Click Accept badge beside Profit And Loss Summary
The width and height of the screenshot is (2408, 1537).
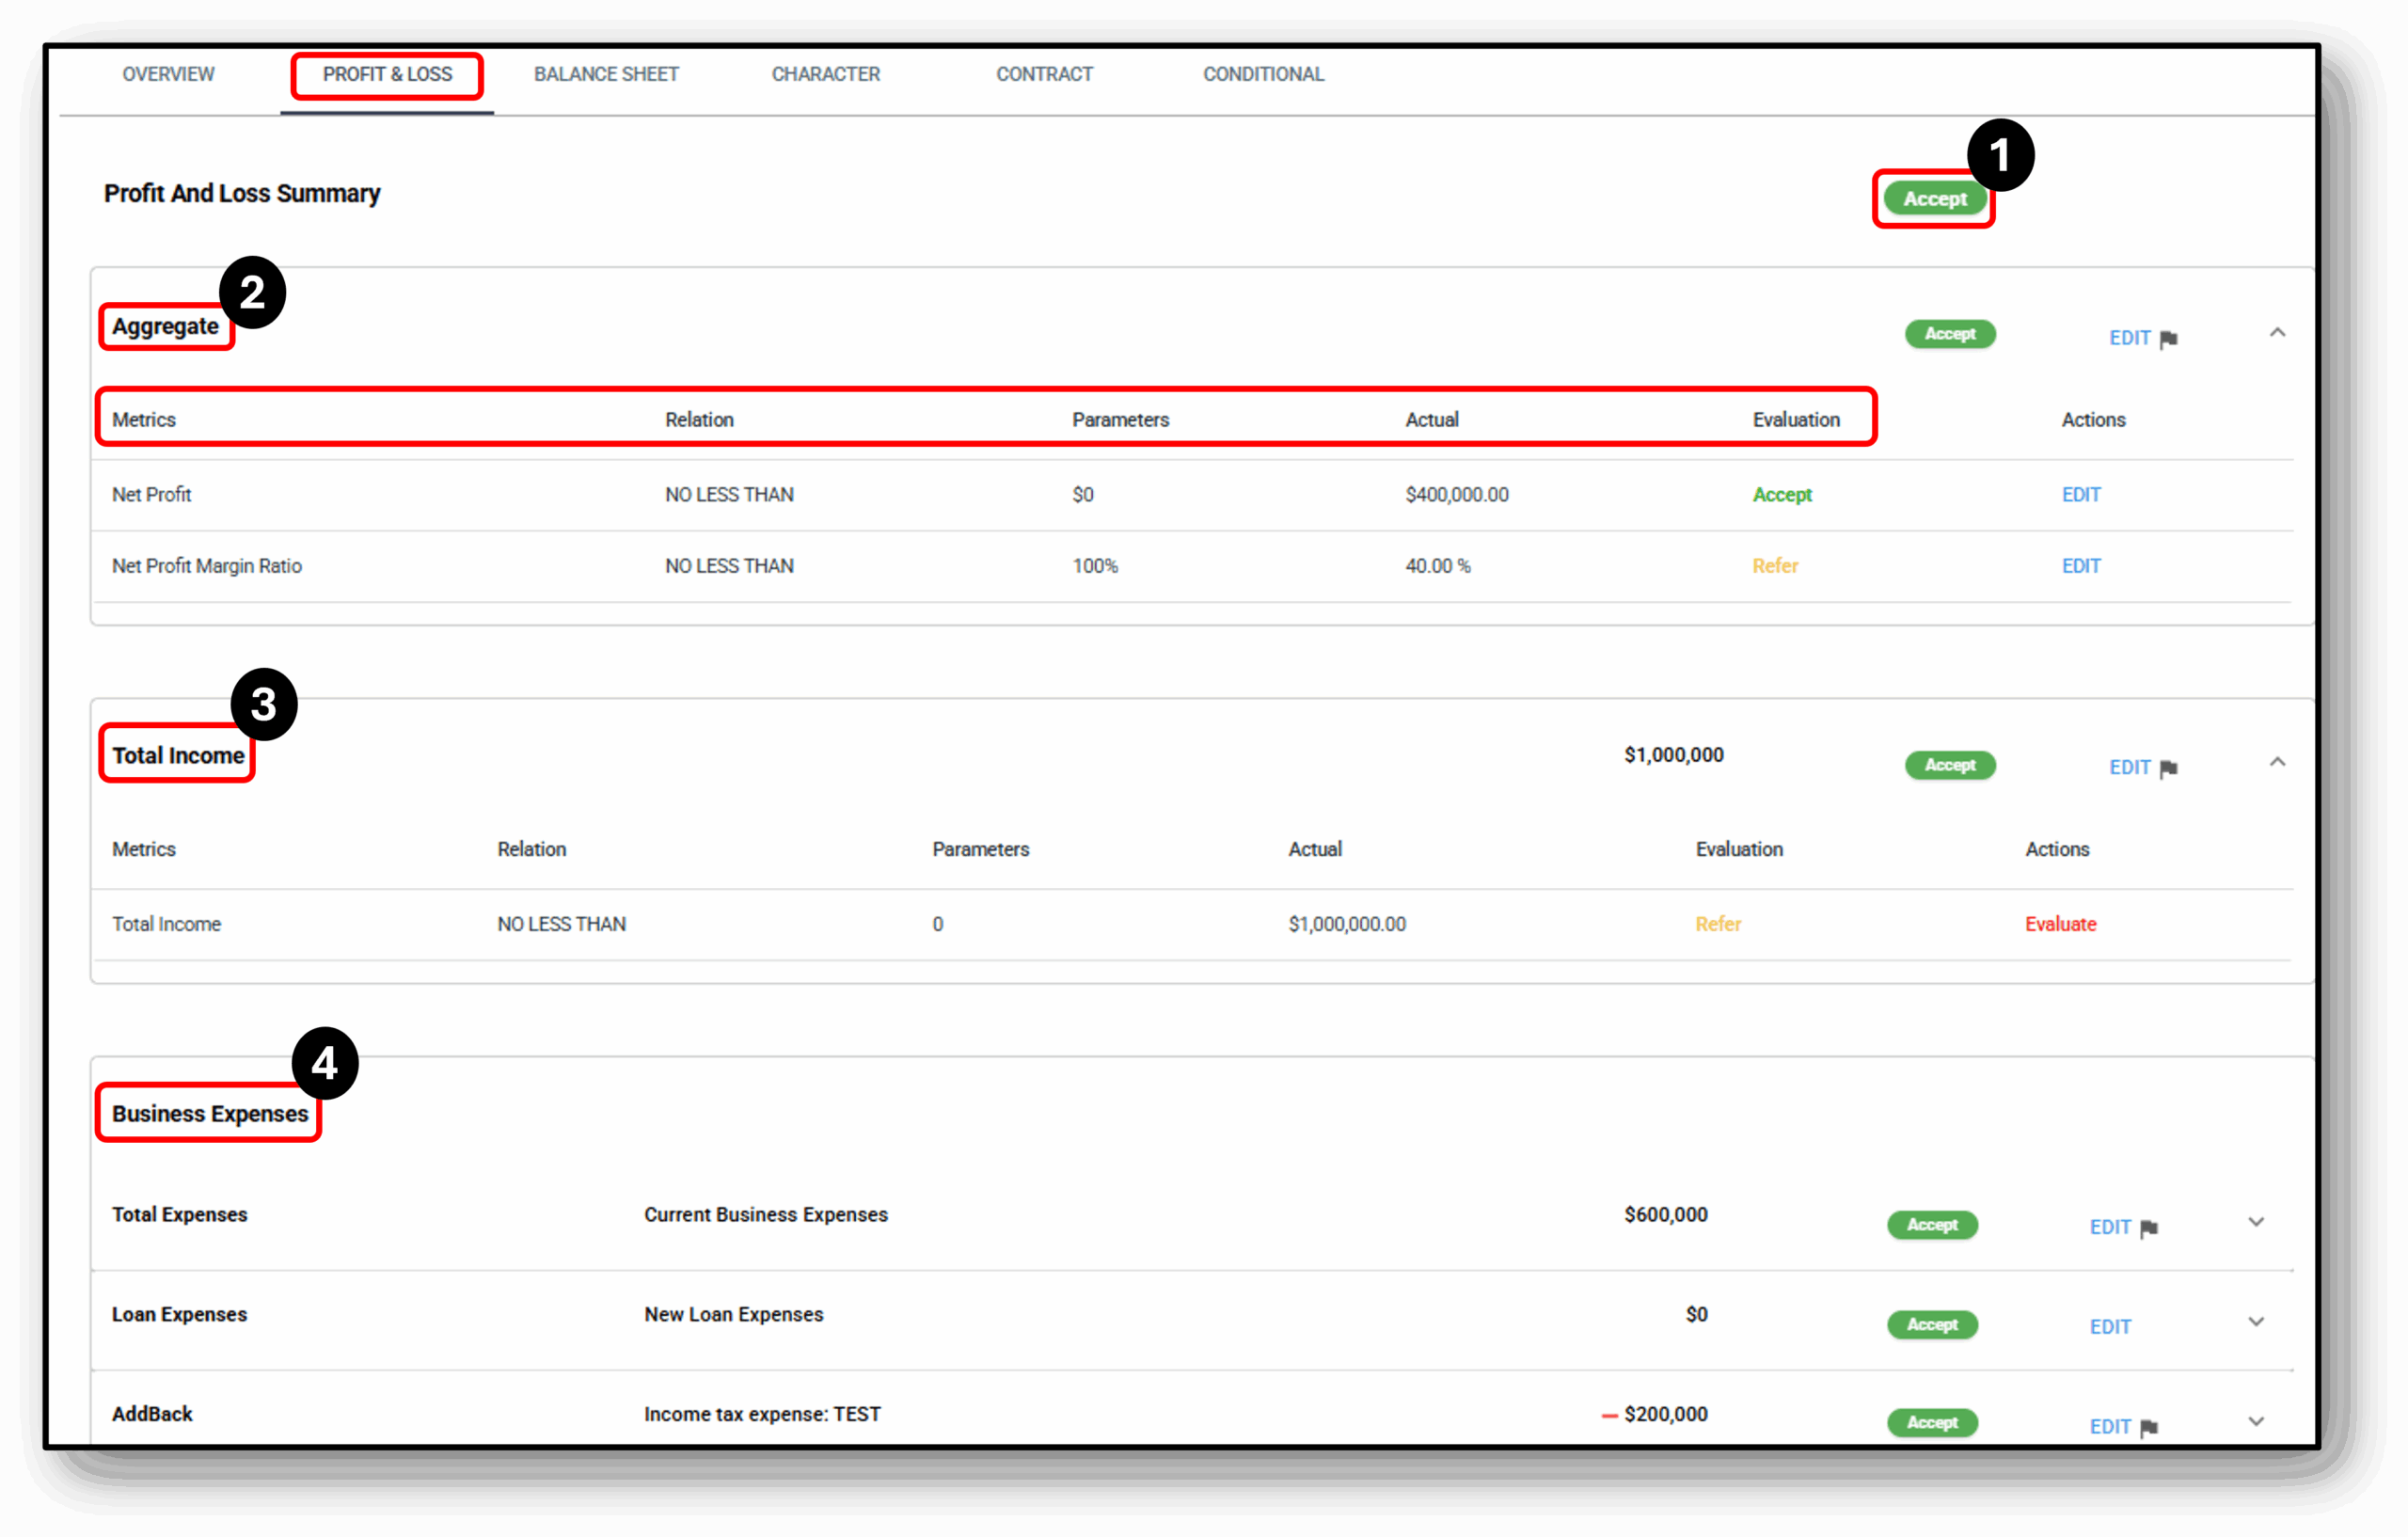(x=1934, y=199)
